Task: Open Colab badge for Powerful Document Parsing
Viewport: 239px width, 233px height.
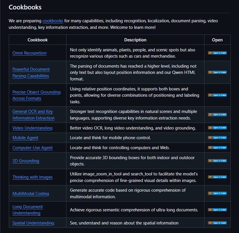Action: click(217, 72)
